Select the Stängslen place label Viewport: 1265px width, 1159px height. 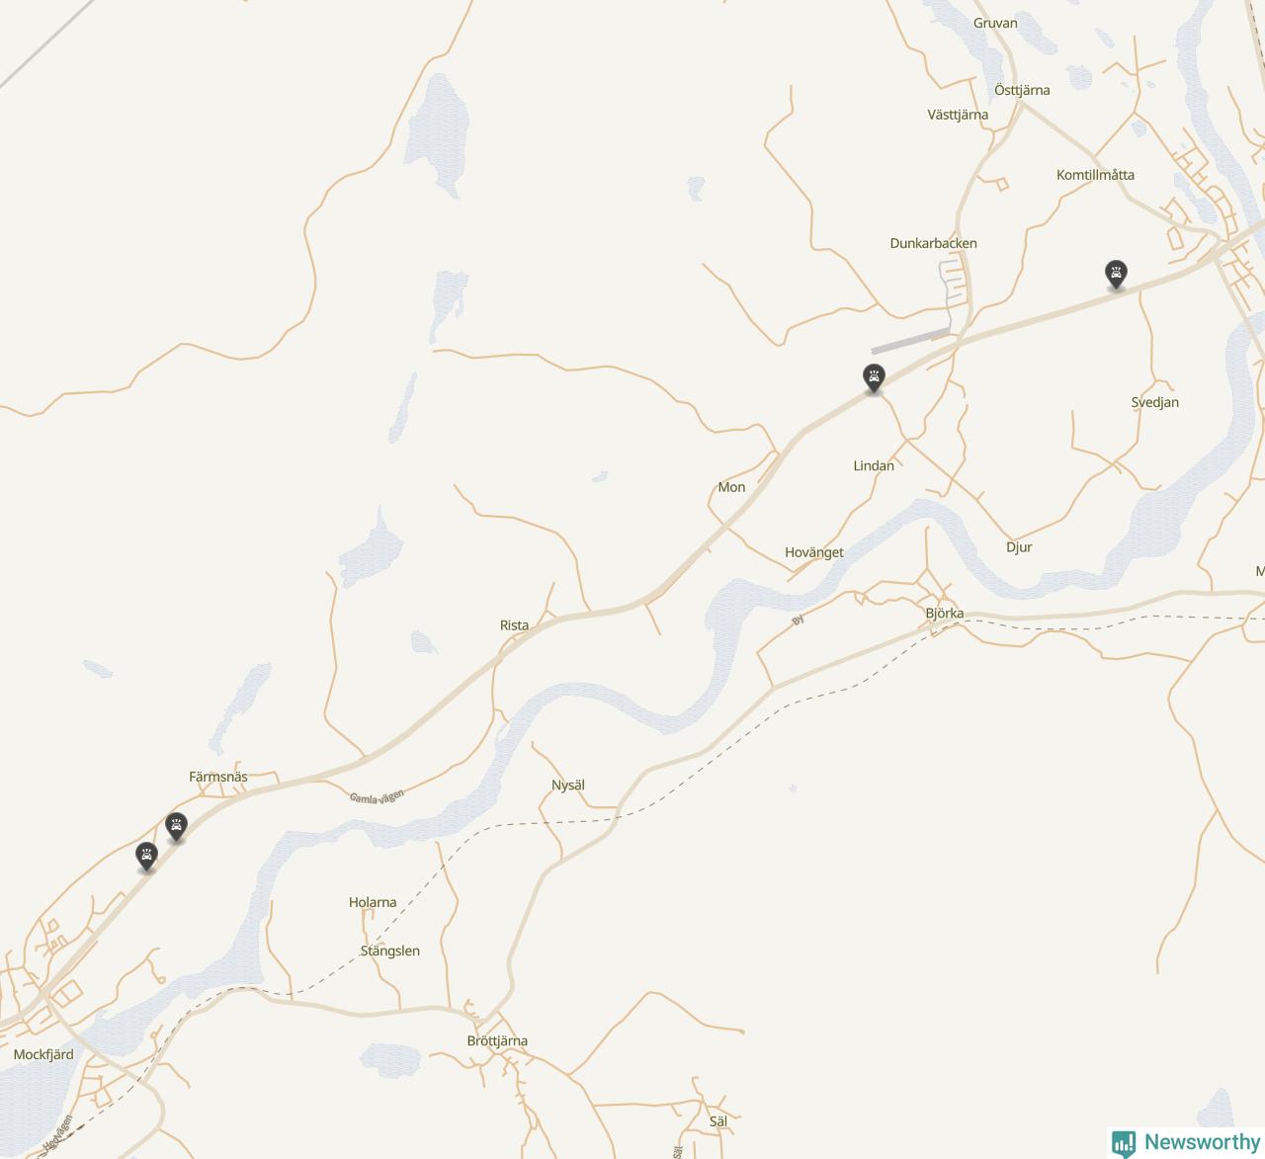(390, 951)
